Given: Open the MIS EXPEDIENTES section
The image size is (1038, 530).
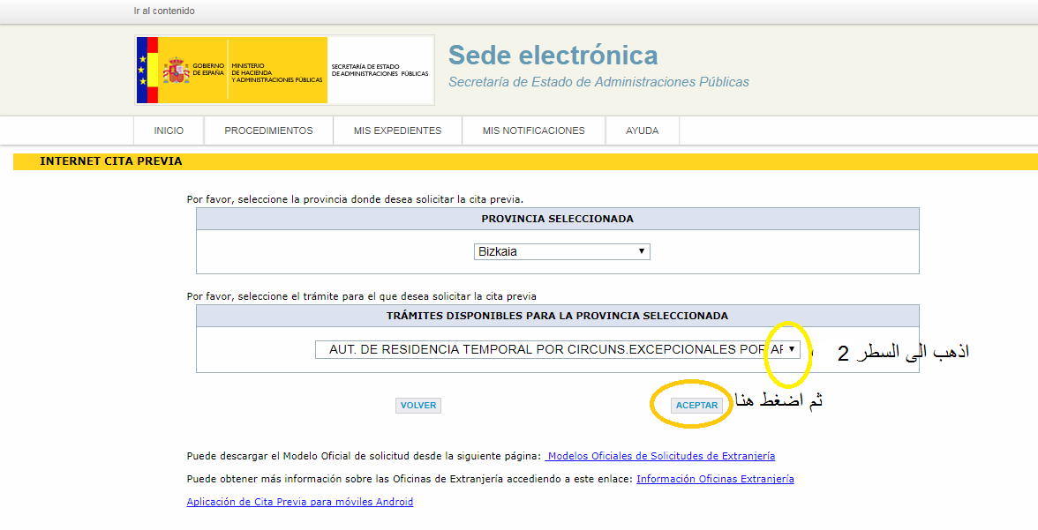Looking at the screenshot, I should coord(397,131).
